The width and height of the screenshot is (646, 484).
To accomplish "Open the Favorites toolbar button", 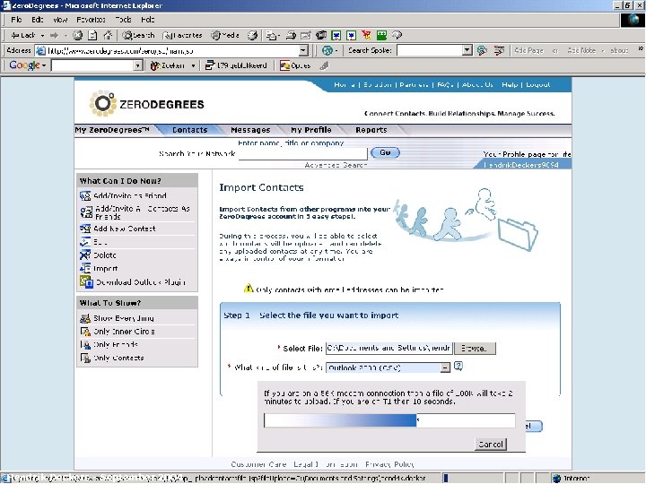I will [x=182, y=35].
